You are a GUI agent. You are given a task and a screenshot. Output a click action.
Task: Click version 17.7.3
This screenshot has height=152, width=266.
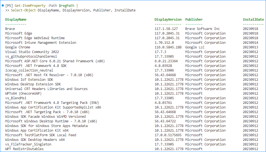[160, 52]
